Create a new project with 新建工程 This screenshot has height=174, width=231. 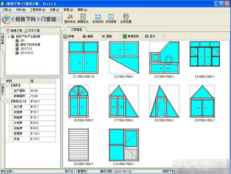tap(14, 31)
